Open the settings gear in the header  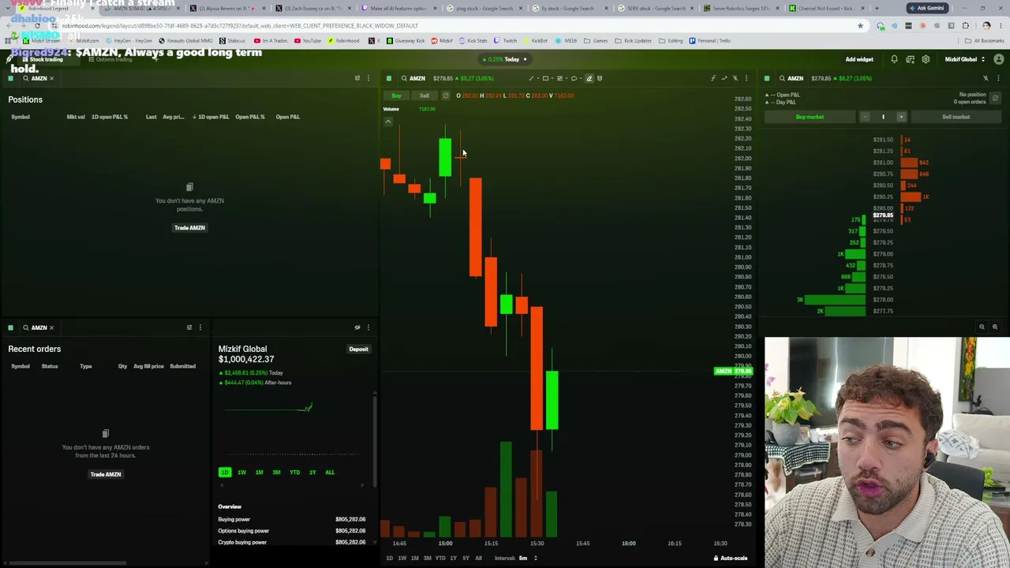pos(926,59)
